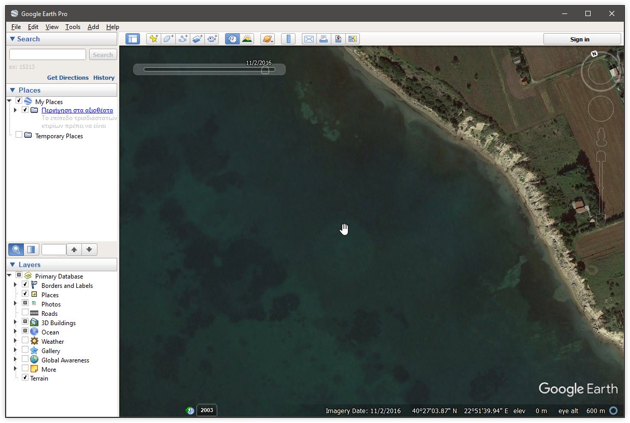The image size is (630, 423).
Task: Click the move joystick circle
Action: 601,109
